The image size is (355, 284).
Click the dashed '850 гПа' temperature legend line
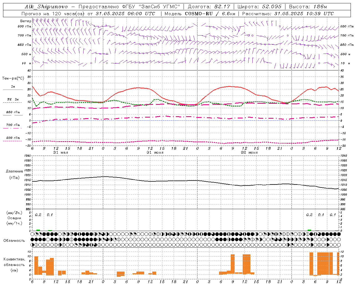coord(13,115)
